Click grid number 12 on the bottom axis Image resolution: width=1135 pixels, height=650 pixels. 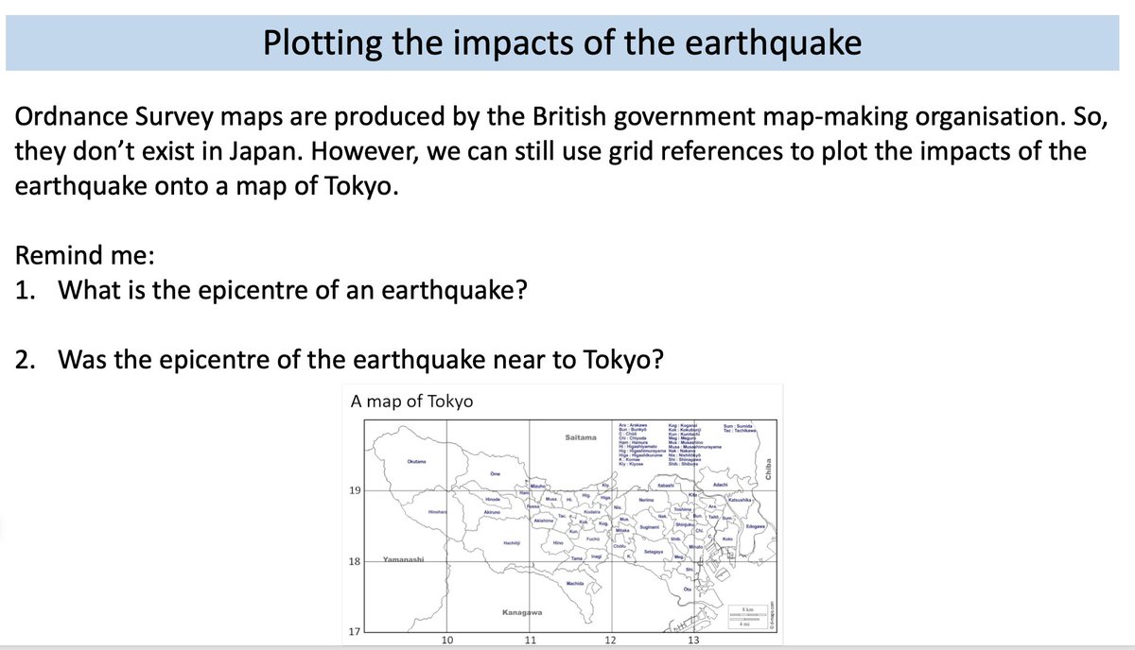(x=611, y=640)
